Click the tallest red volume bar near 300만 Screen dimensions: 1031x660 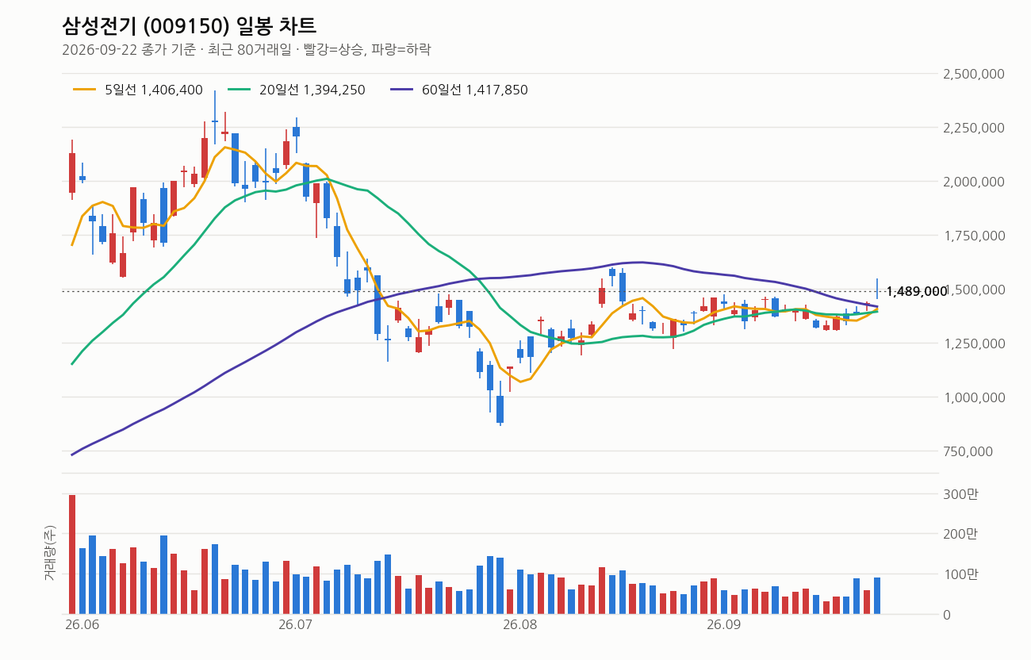(x=72, y=554)
